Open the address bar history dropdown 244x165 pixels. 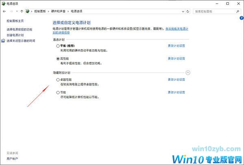click(x=183, y=11)
